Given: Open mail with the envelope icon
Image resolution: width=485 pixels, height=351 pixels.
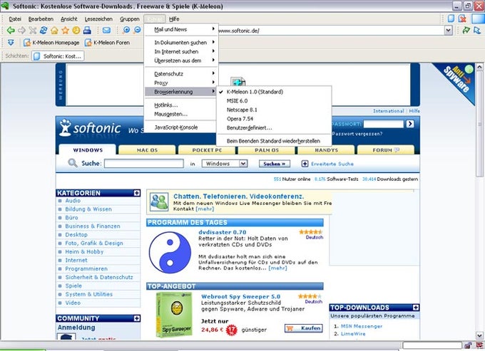Looking at the screenshot, I should pos(106,30).
